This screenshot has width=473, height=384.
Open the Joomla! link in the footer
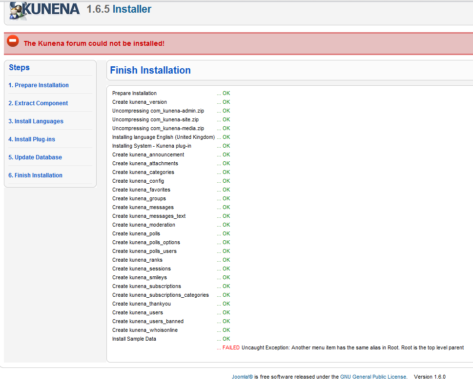click(242, 377)
